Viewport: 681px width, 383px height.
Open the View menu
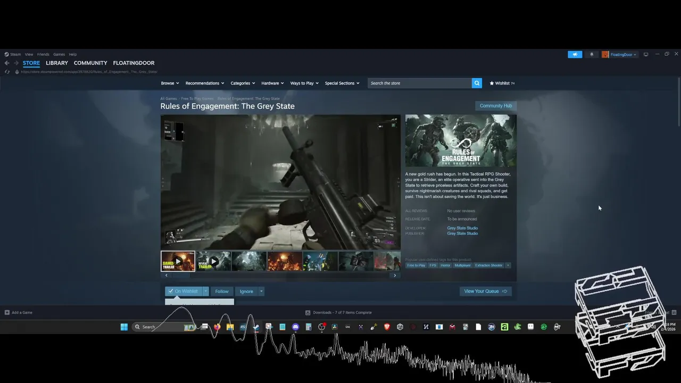click(29, 54)
